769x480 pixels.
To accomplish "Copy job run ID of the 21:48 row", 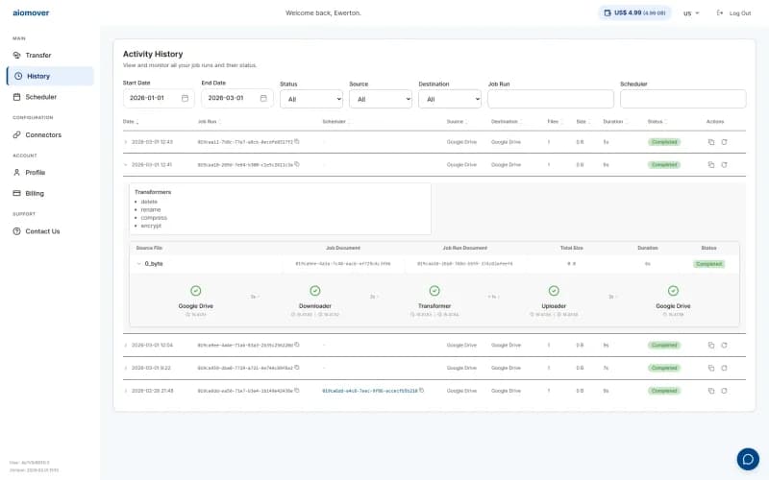I will pyautogui.click(x=297, y=391).
